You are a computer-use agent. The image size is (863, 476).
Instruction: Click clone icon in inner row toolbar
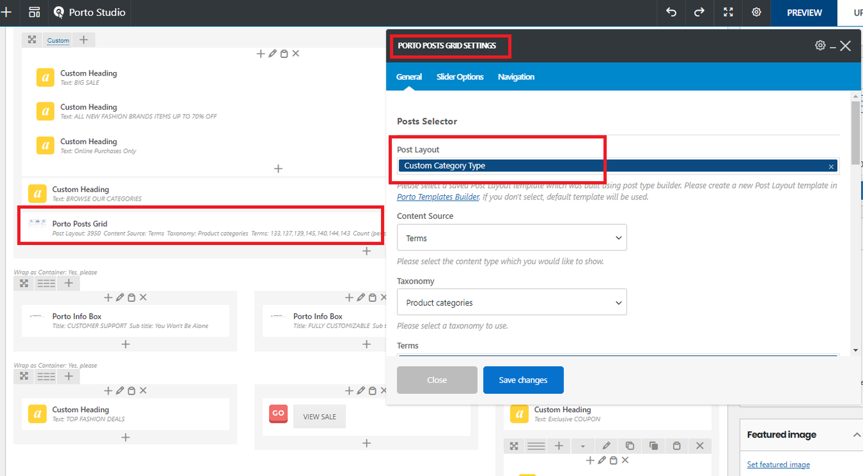coord(653,446)
